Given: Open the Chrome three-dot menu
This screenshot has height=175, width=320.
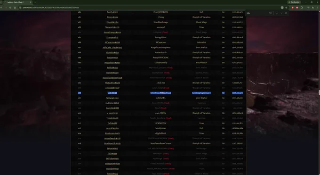Looking at the screenshot, I should click(317, 8).
